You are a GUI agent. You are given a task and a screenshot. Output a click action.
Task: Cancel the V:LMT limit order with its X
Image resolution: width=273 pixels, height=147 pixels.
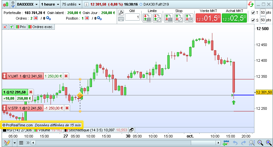(66, 76)
